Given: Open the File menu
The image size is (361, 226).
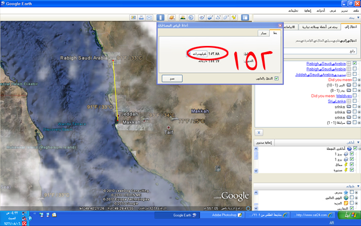Looking at the screenshot, I should 356,11.
